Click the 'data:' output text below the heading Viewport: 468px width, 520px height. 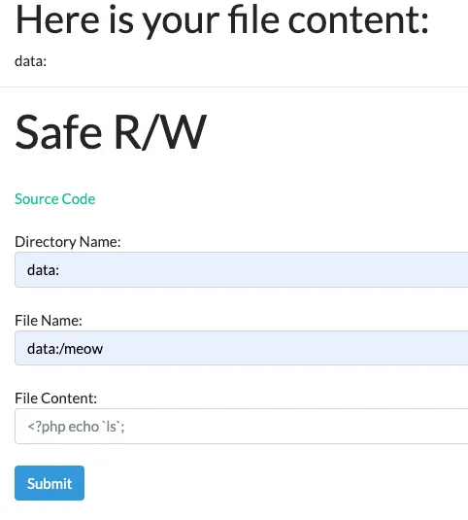(30, 61)
